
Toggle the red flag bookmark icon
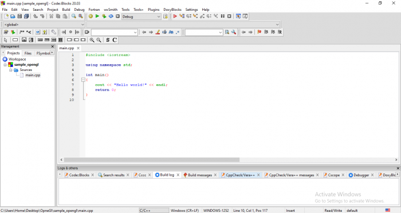(260, 32)
